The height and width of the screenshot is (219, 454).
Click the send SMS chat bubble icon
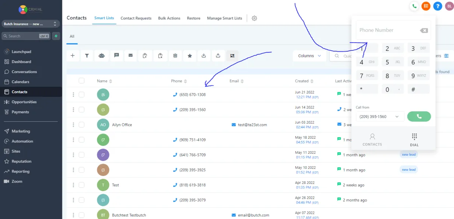116,55
